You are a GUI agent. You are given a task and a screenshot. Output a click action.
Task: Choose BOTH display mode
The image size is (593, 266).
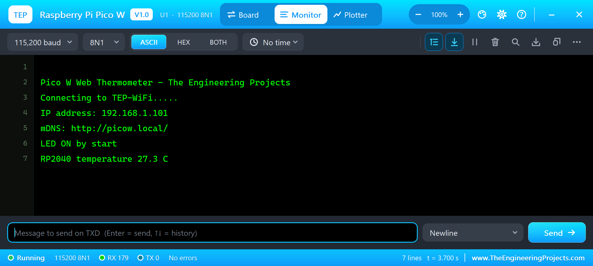pos(218,42)
